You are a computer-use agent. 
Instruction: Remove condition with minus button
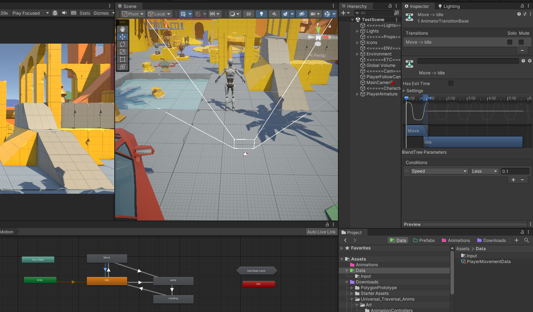tap(522, 180)
